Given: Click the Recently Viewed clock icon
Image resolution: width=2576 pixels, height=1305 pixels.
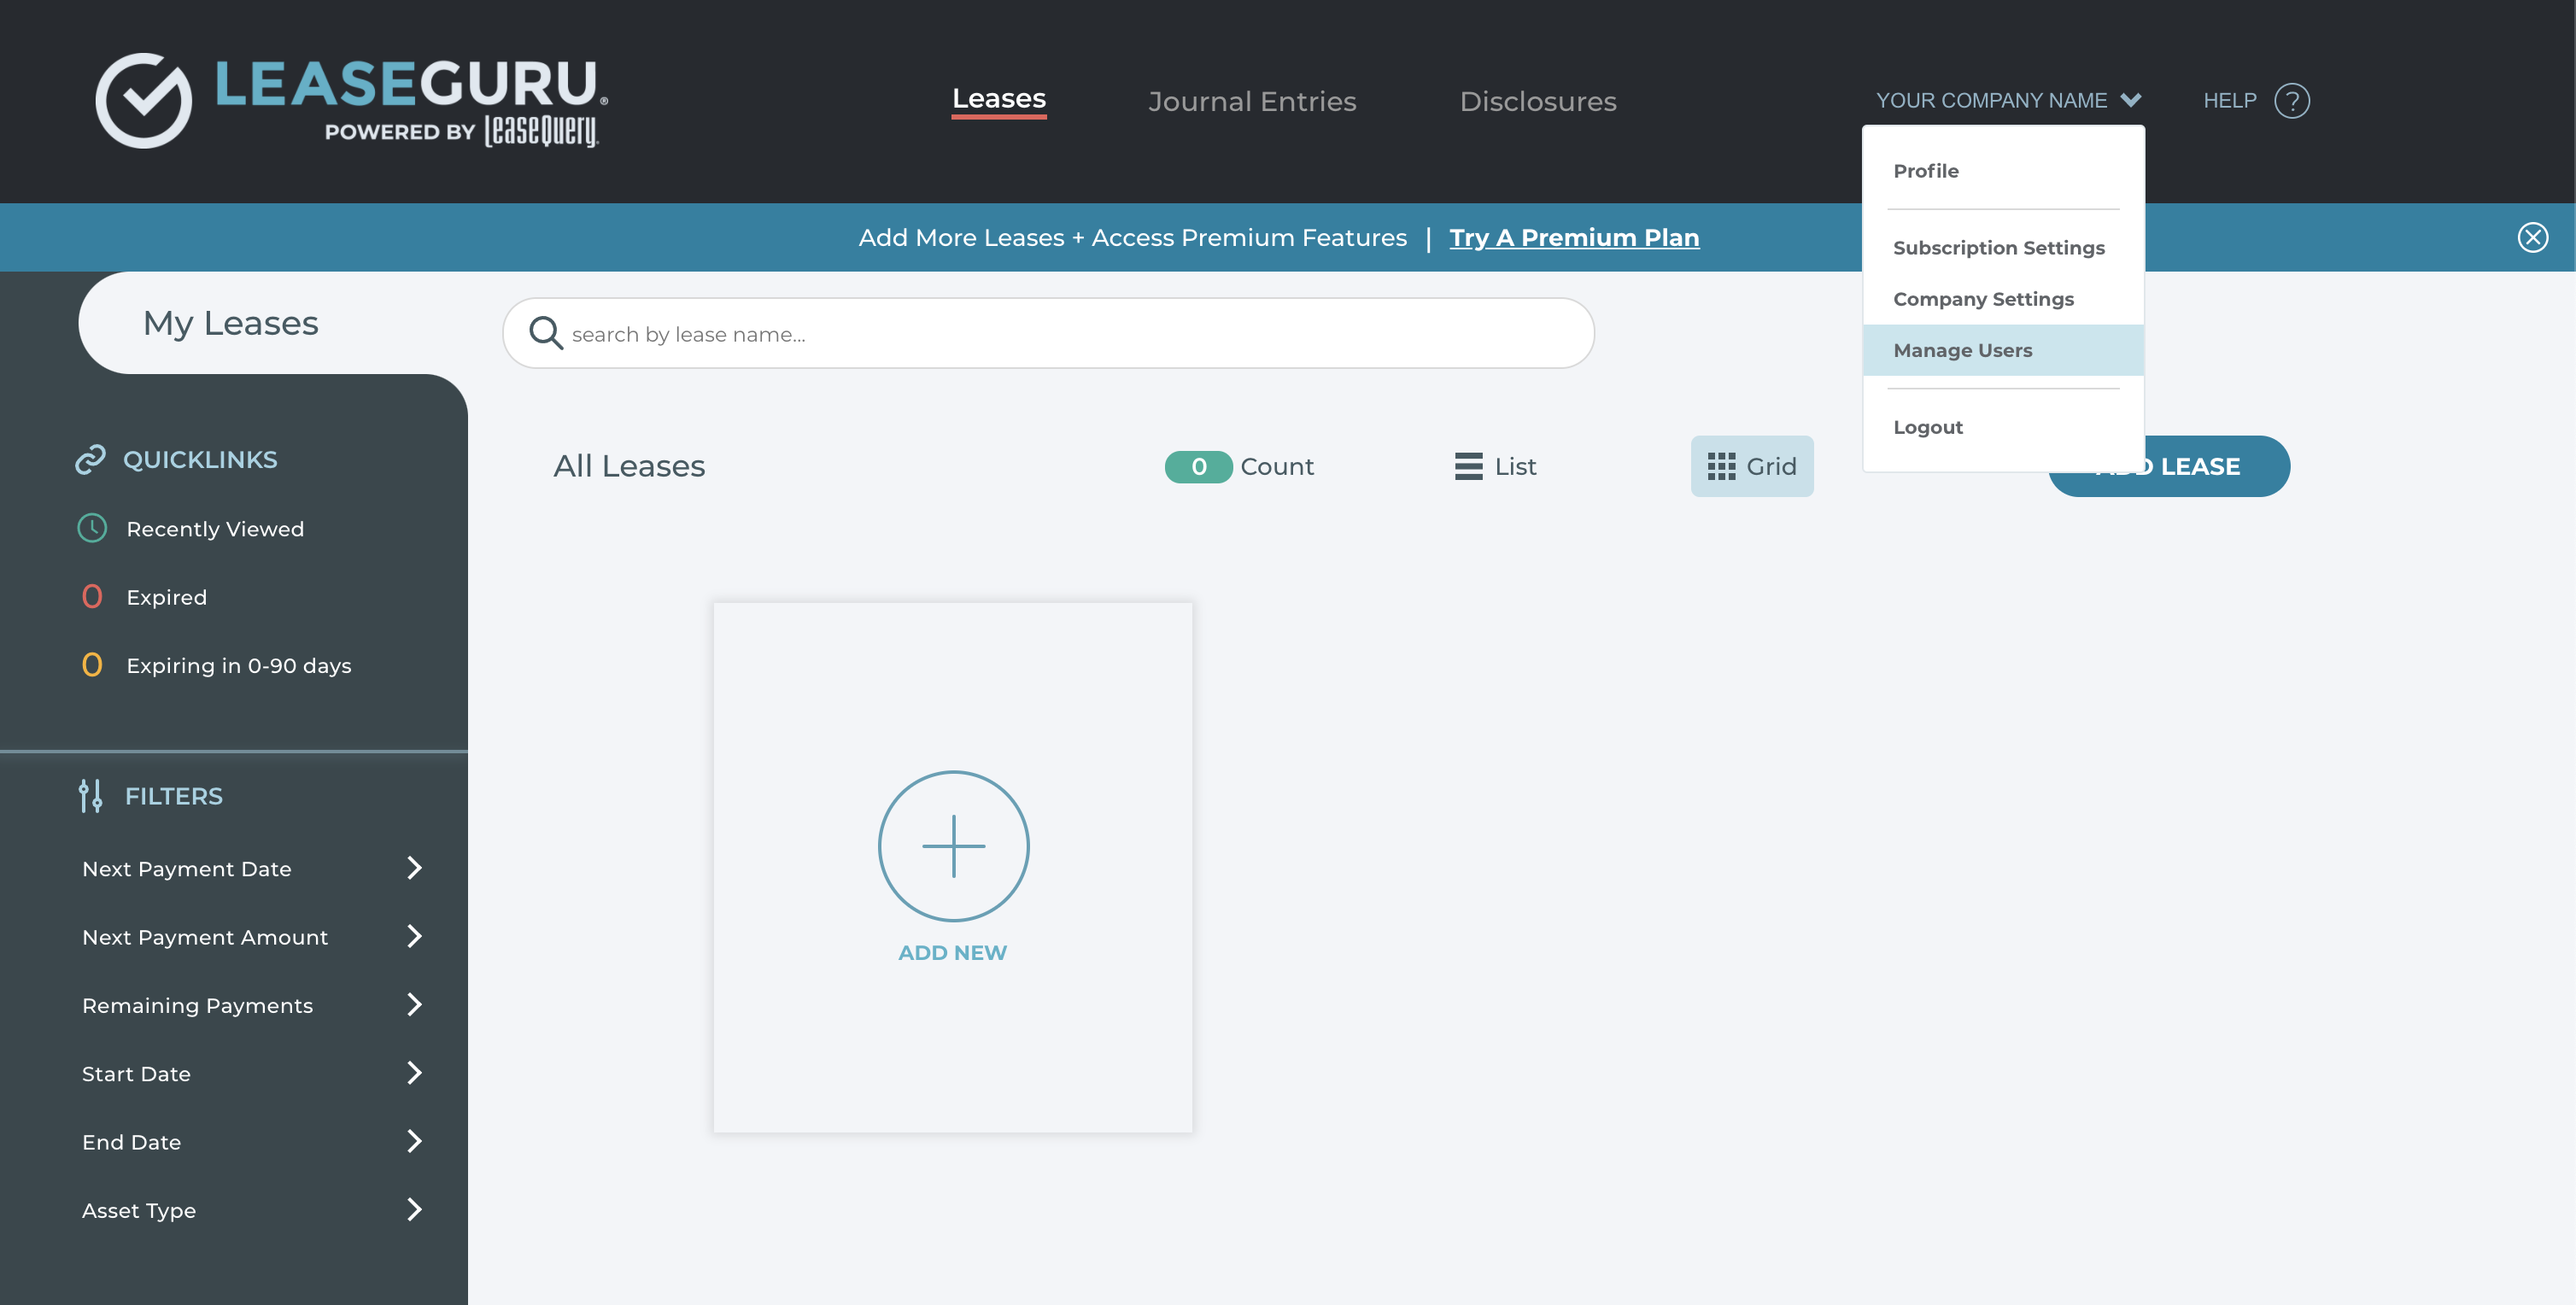Looking at the screenshot, I should [x=92, y=528].
